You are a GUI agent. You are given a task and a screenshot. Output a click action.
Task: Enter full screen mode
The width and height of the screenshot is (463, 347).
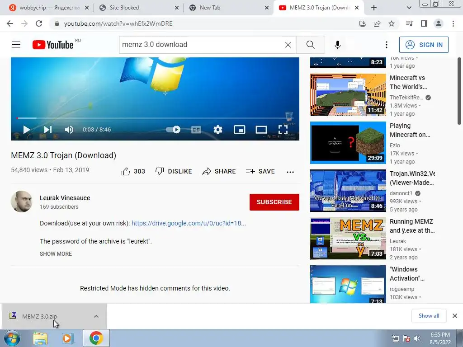tap(283, 130)
